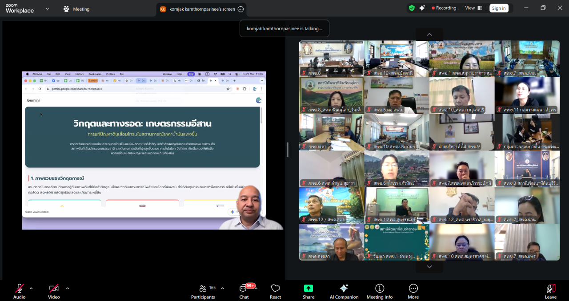Click the green encryption shield icon

(x=412, y=8)
